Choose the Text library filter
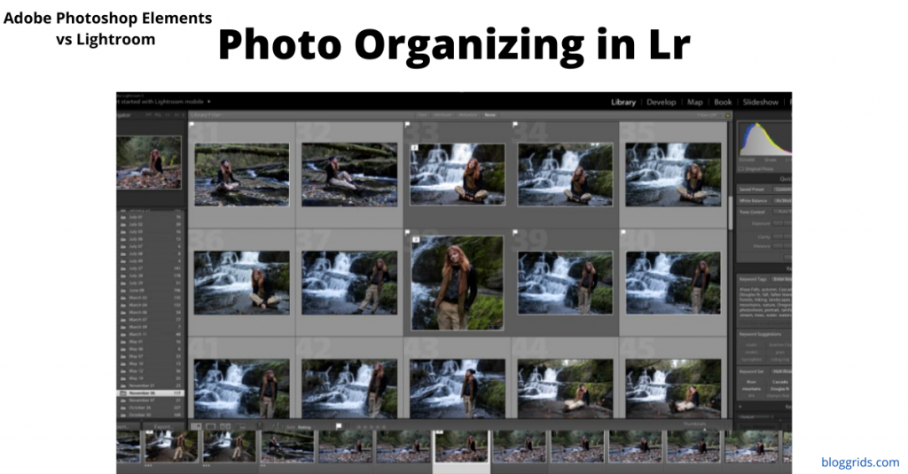The width and height of the screenshot is (908, 474). point(423,115)
